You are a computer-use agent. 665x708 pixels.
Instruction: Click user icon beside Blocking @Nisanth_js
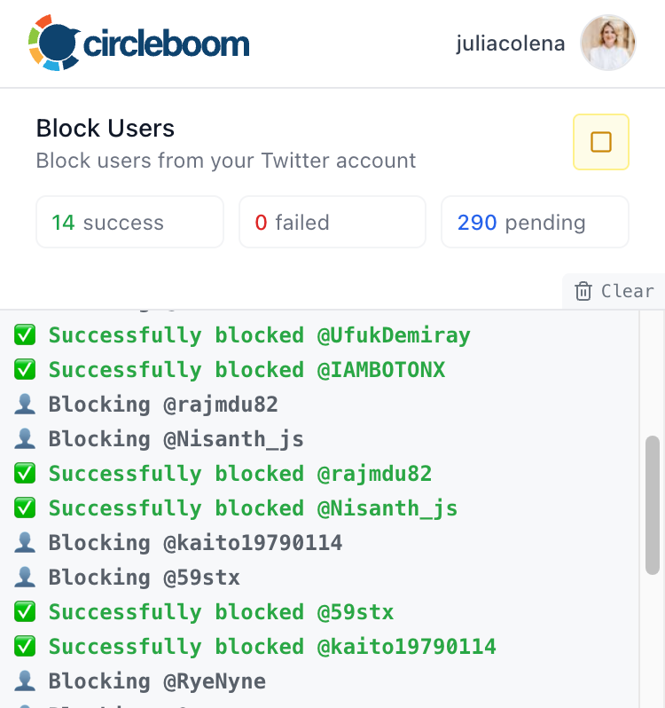point(25,439)
